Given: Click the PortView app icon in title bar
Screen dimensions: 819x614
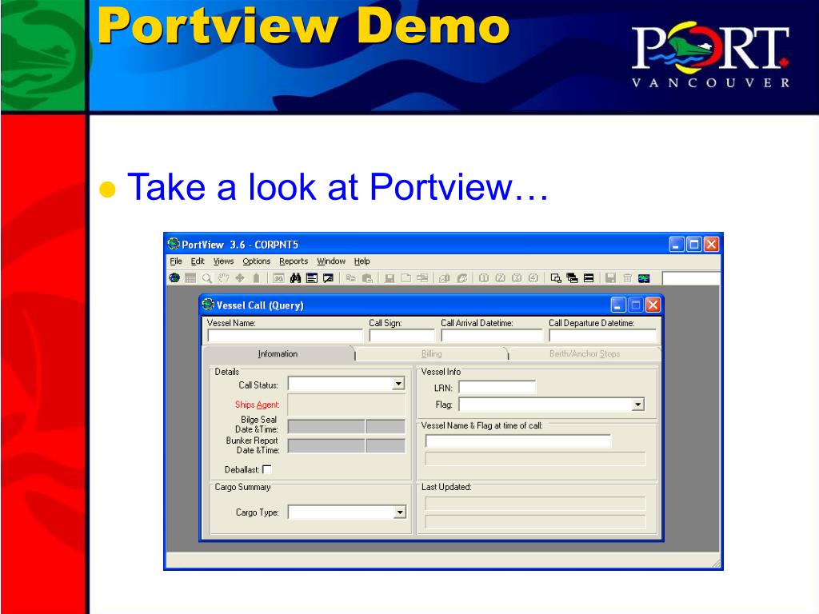Looking at the screenshot, I should pos(174,244).
